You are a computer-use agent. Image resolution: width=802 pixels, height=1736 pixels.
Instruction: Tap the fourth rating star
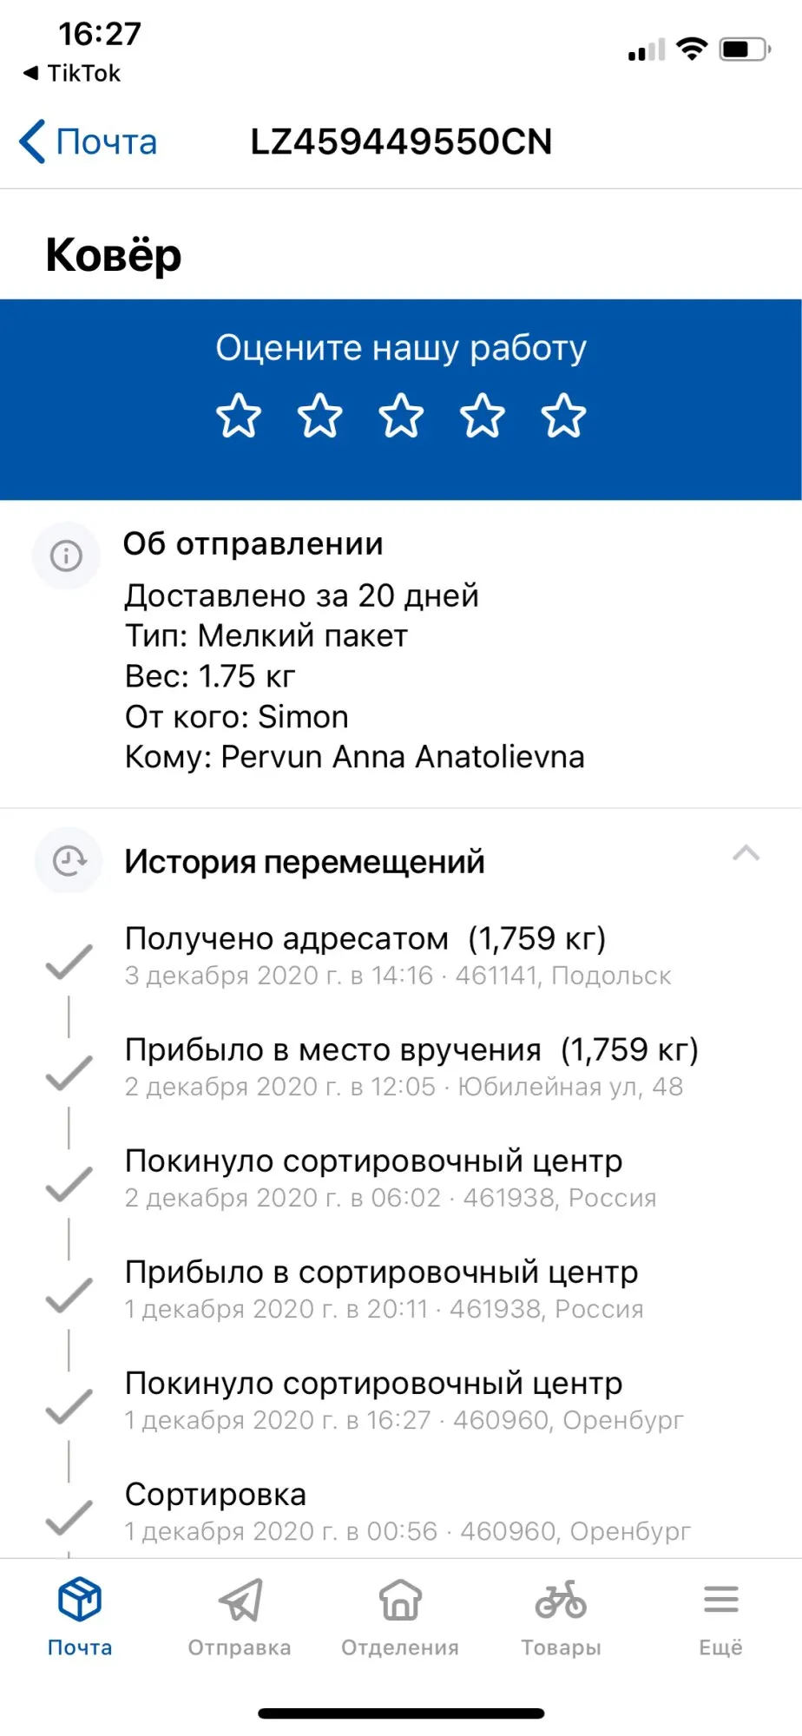point(482,416)
